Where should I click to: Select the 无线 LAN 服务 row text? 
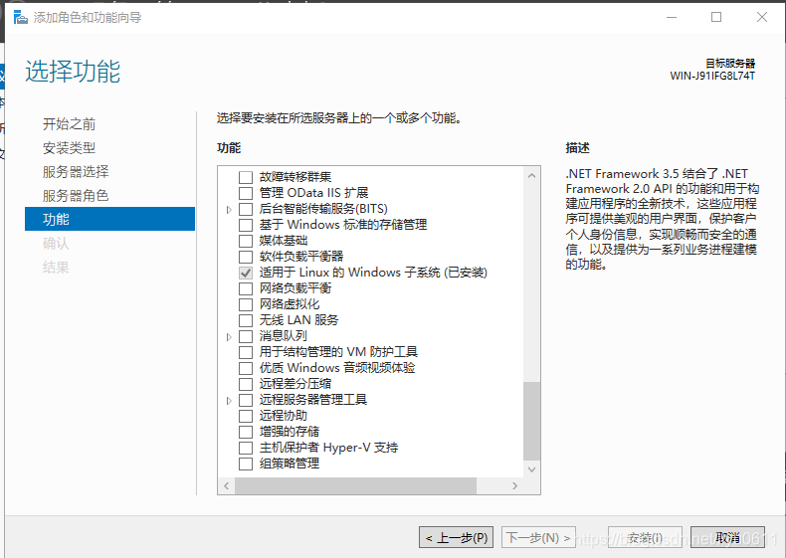coord(298,320)
